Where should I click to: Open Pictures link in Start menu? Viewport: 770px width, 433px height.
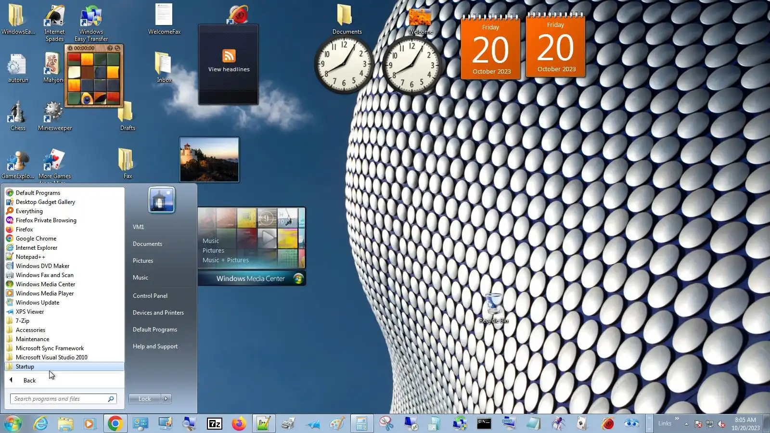click(x=143, y=261)
